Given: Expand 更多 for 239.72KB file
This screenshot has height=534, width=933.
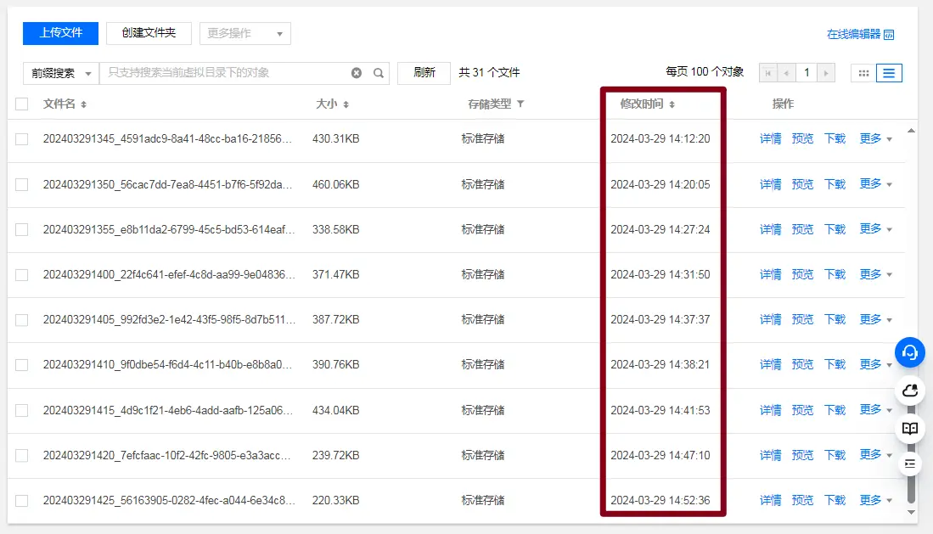Looking at the screenshot, I should tap(876, 455).
